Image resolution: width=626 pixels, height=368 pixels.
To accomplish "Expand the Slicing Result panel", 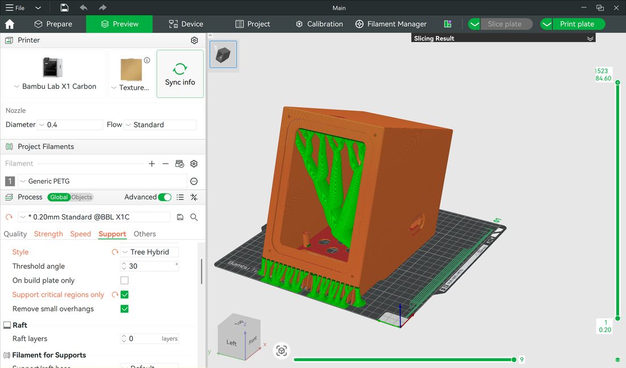I will click(x=590, y=38).
